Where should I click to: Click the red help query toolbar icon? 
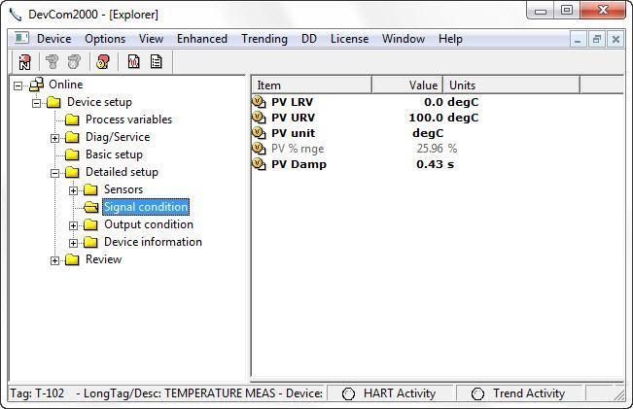(x=103, y=61)
